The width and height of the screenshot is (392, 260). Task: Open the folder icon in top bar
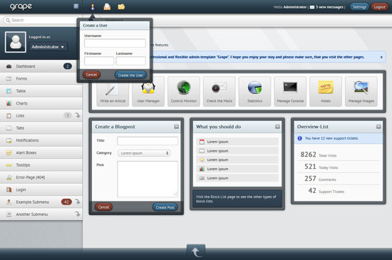(121, 6)
